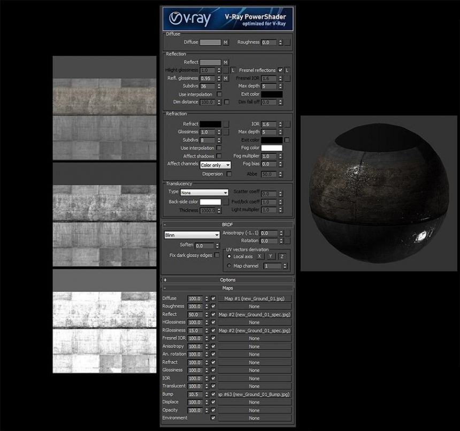Click the Local axis Z button
The image size is (460, 431).
point(282,257)
